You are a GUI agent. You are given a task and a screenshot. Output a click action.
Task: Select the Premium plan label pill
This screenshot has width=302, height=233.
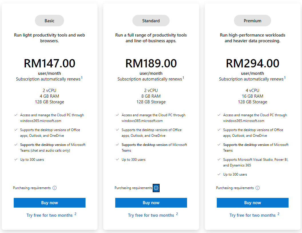pyautogui.click(x=253, y=21)
